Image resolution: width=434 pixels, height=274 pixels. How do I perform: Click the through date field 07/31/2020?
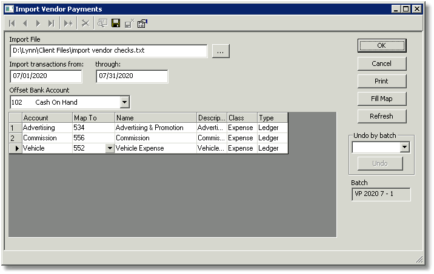tap(132, 76)
